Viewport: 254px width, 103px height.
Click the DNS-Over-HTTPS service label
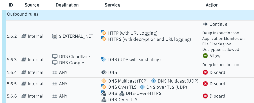click(144, 93)
